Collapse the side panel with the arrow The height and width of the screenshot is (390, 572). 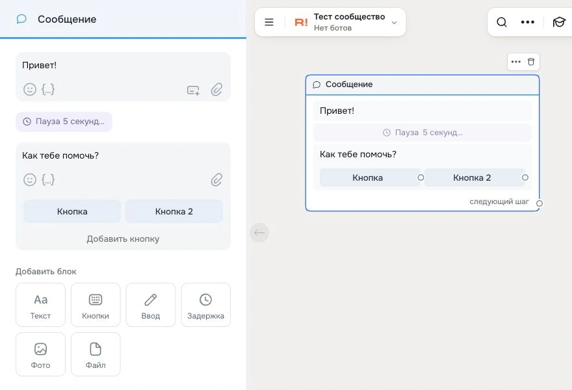pyautogui.click(x=259, y=233)
